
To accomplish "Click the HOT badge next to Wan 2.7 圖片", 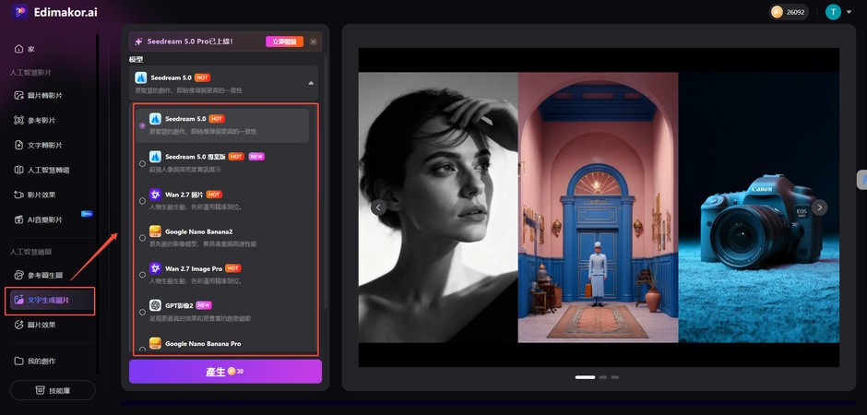I will click(x=214, y=195).
